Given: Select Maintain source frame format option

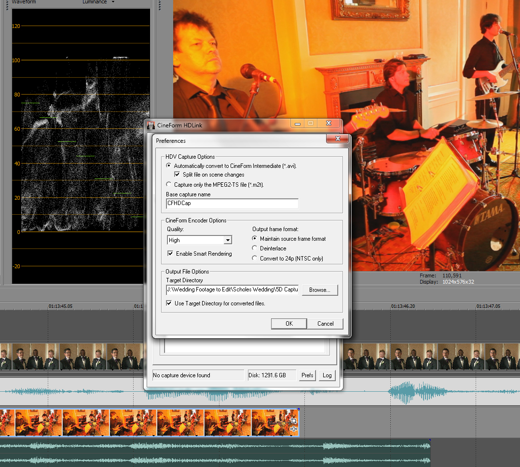Looking at the screenshot, I should 255,239.
